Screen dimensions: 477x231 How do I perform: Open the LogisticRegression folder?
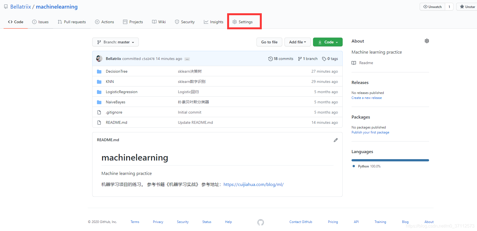(122, 92)
